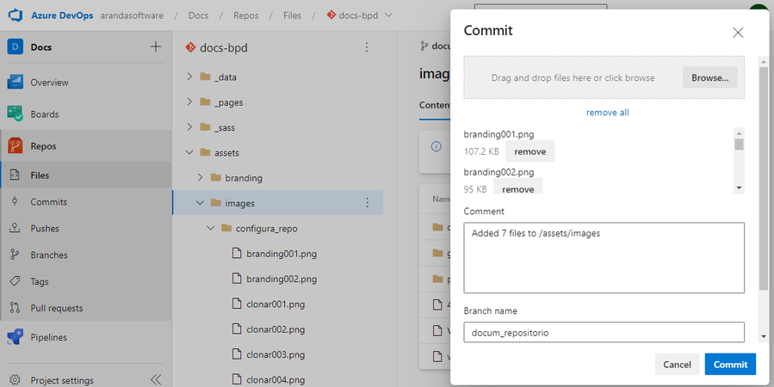This screenshot has width=774, height=387.
Task: Open Project settings gear
Action: [x=15, y=379]
